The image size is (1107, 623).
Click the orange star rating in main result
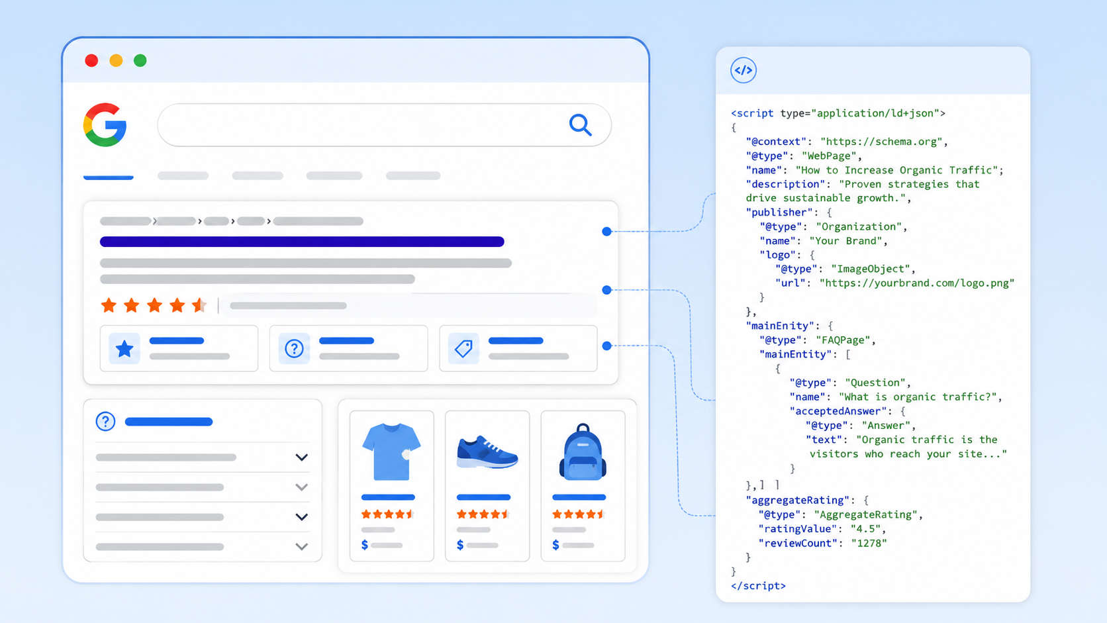tap(154, 305)
